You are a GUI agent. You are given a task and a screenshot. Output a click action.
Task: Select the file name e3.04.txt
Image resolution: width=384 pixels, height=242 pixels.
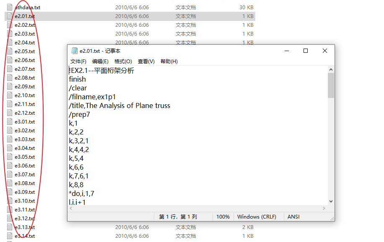(25, 148)
